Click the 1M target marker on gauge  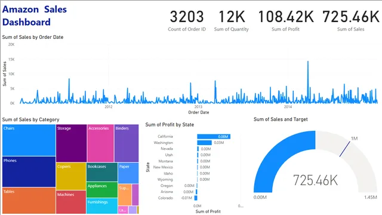(x=345, y=149)
